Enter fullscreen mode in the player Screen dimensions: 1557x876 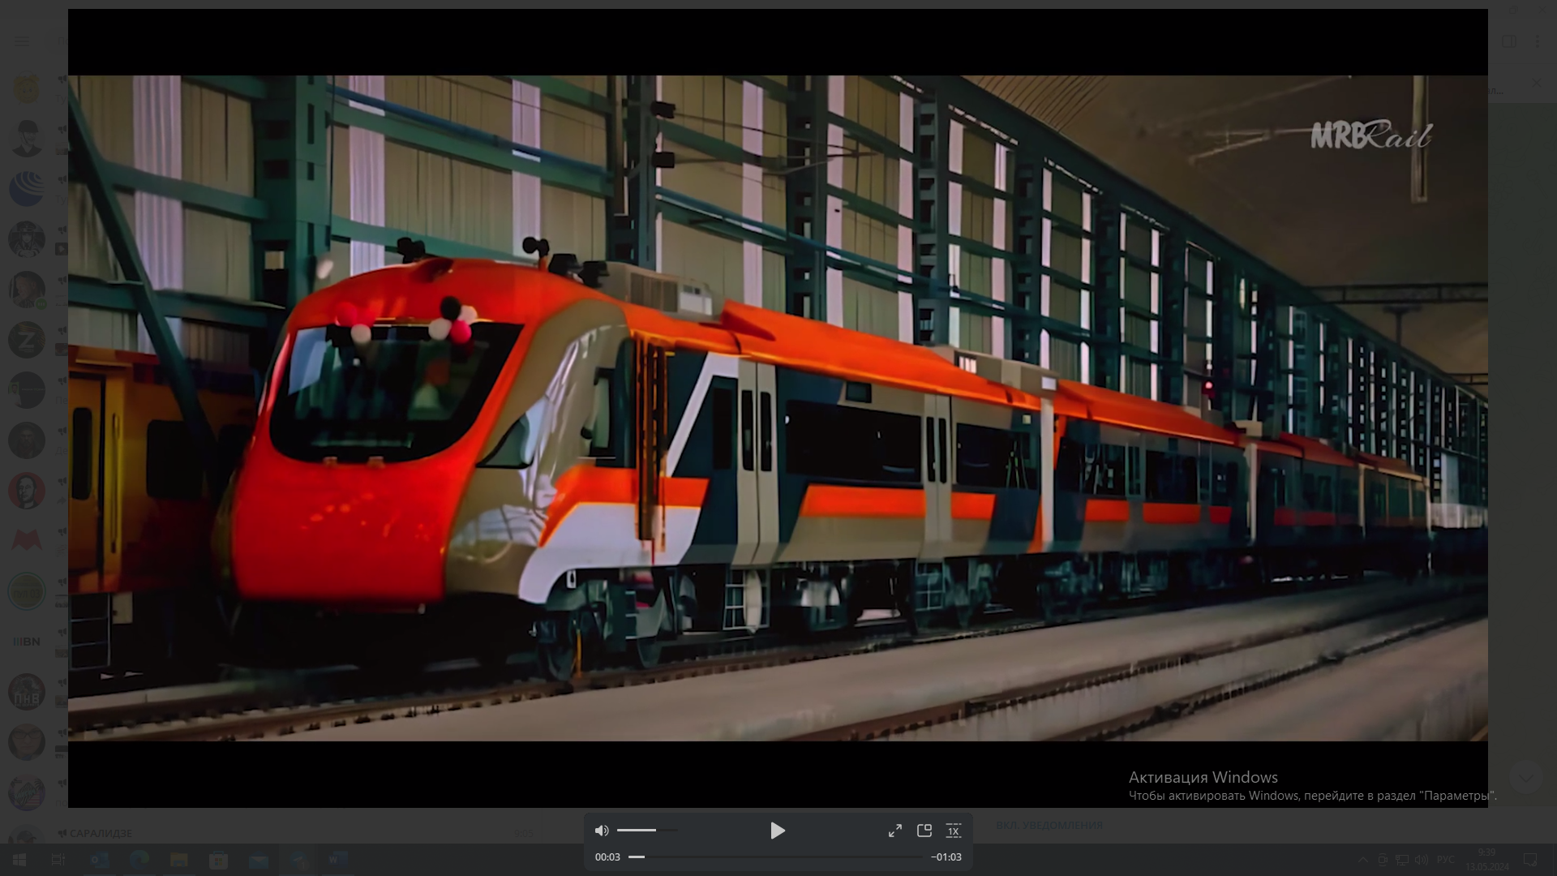click(895, 831)
